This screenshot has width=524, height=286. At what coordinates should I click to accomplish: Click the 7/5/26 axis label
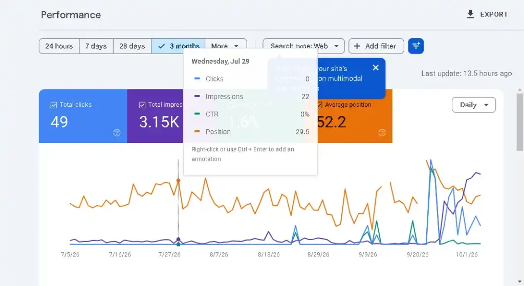click(x=70, y=255)
